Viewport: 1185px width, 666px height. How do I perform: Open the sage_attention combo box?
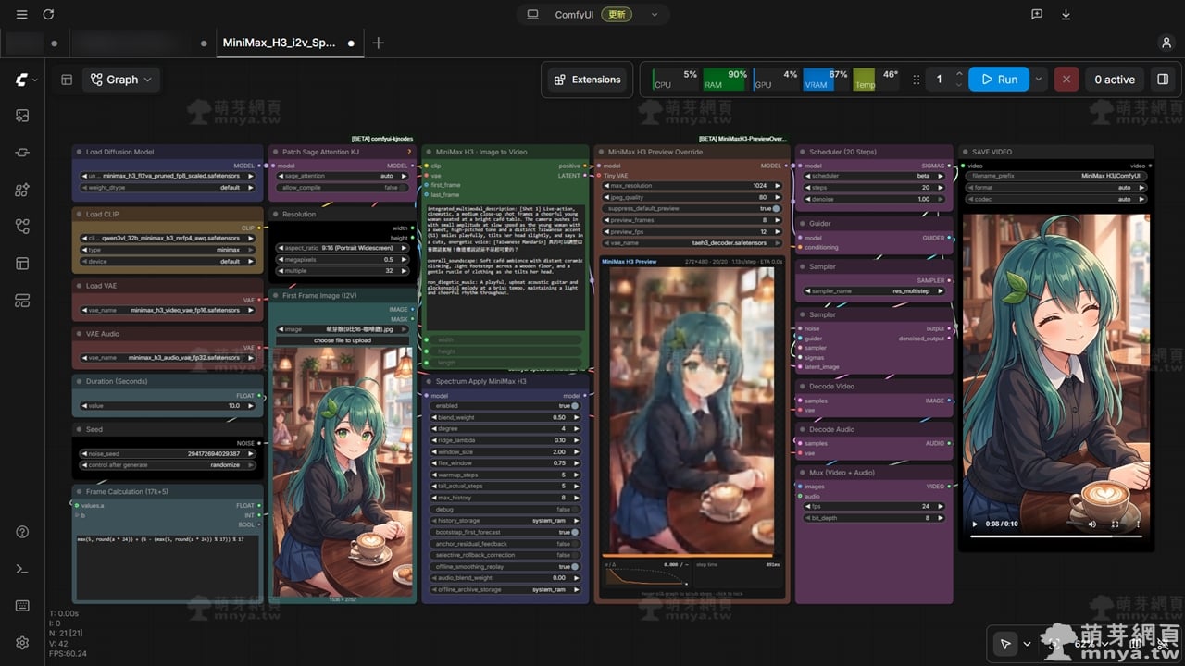[343, 176]
